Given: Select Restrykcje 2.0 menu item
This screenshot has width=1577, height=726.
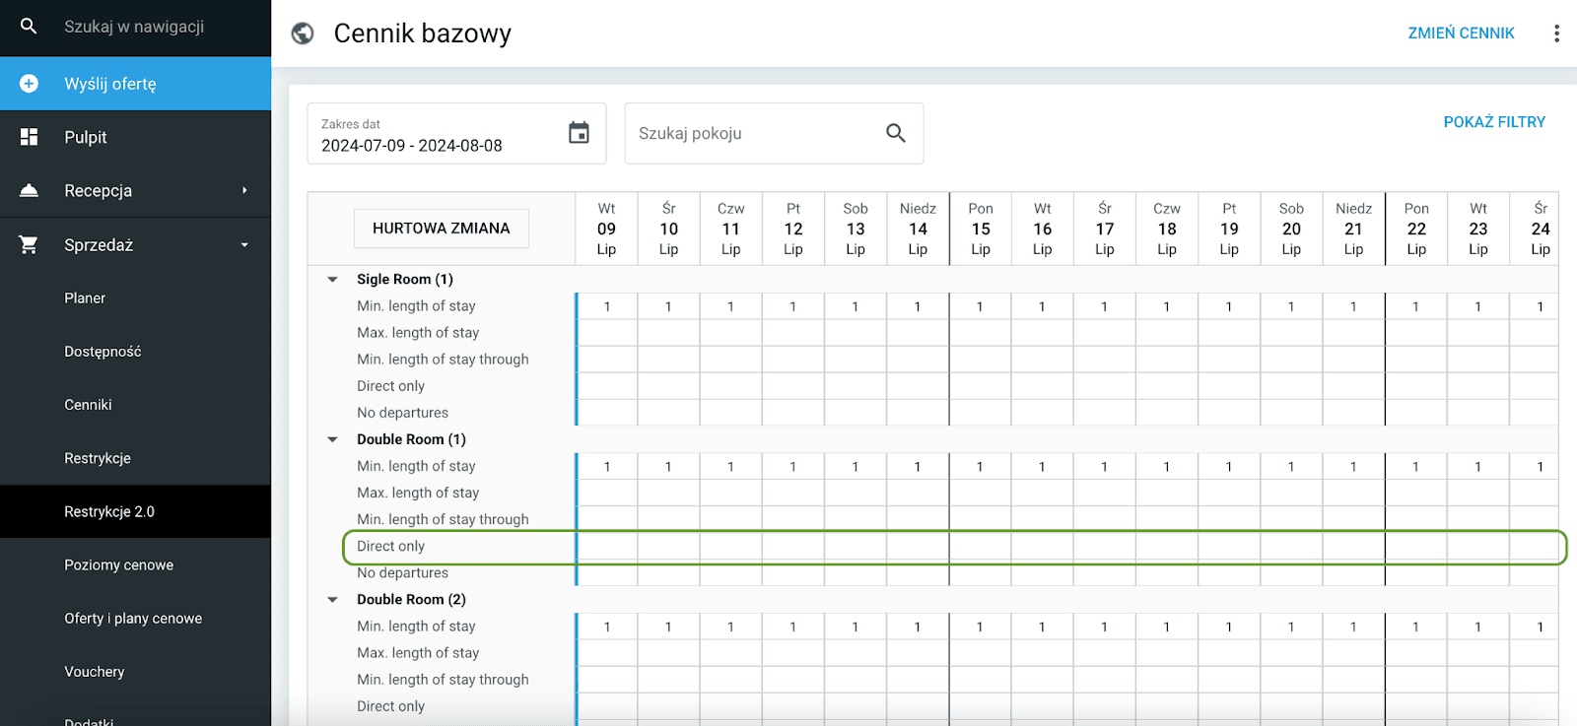Looking at the screenshot, I should point(136,511).
